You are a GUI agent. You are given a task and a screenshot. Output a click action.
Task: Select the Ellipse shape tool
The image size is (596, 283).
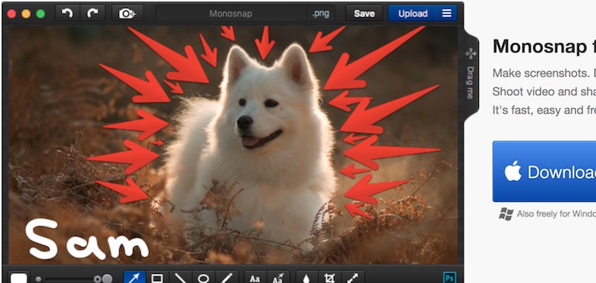click(203, 278)
